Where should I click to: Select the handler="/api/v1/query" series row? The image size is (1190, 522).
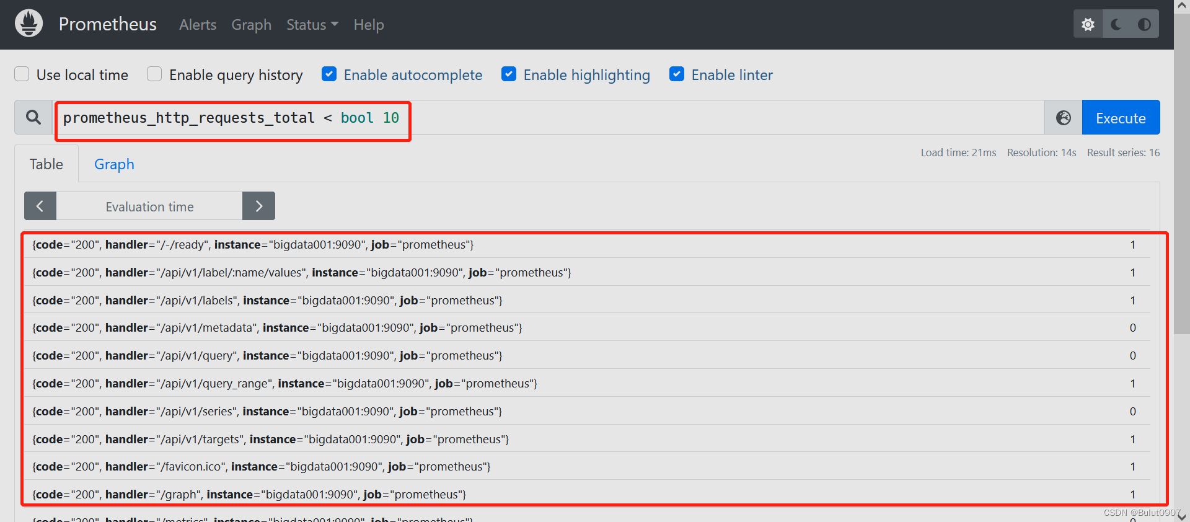point(586,356)
